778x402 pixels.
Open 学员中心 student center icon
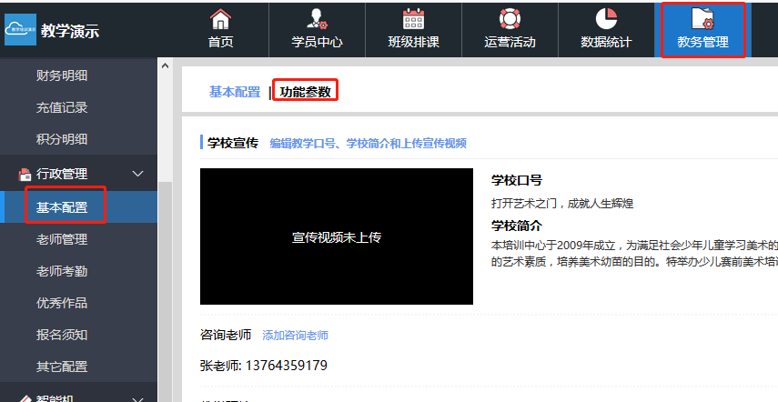click(x=317, y=18)
